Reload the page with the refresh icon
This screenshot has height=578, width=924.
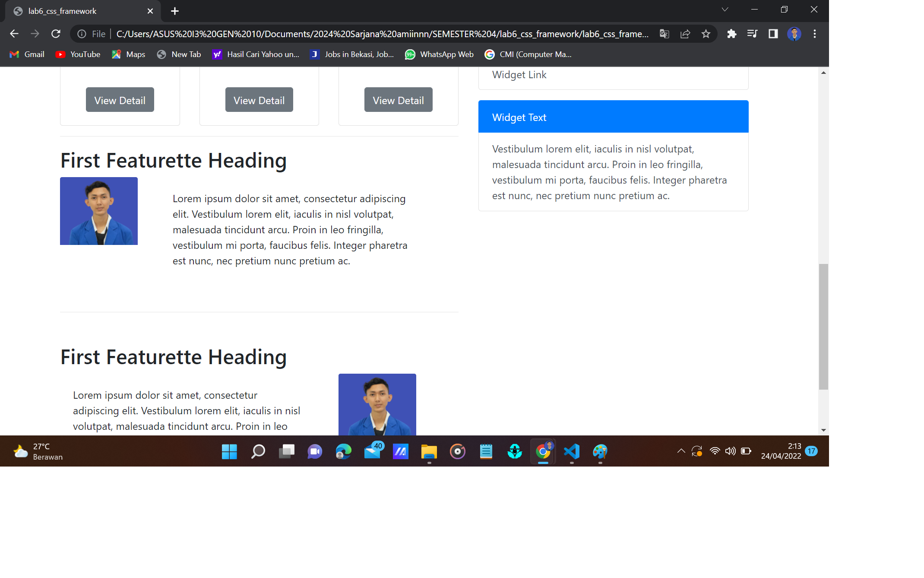(x=56, y=34)
